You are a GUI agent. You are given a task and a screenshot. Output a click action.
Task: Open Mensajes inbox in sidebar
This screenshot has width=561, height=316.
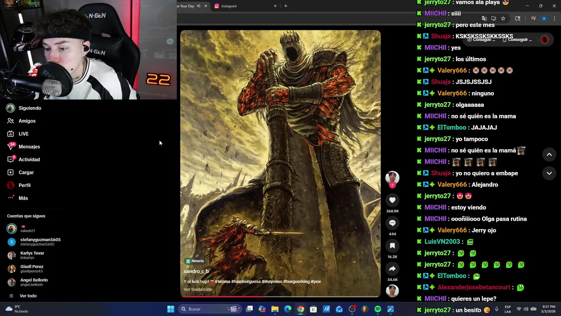pos(24,147)
